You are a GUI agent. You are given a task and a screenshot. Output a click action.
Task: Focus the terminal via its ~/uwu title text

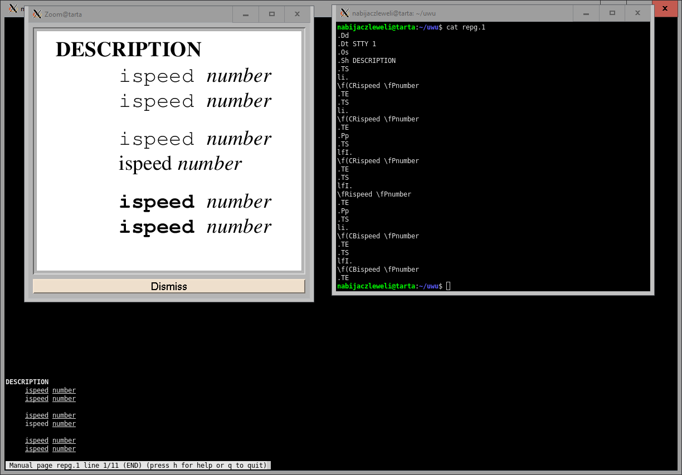click(393, 13)
